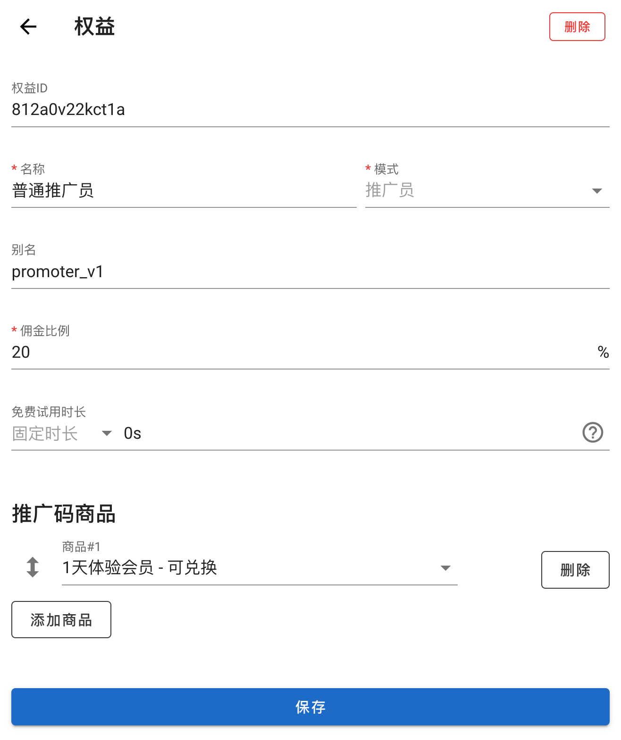Remove 商品#1 using its 删除 button
621x740 pixels.
click(575, 569)
